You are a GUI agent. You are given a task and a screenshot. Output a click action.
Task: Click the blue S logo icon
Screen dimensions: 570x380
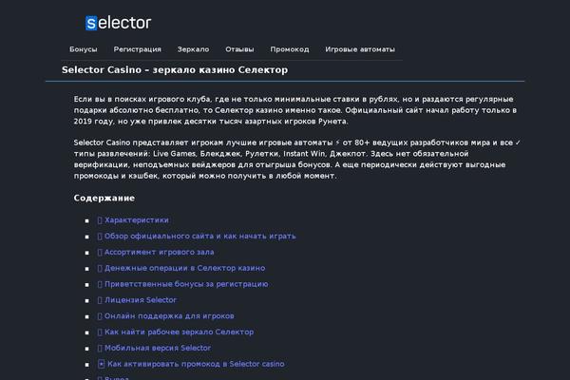click(91, 23)
